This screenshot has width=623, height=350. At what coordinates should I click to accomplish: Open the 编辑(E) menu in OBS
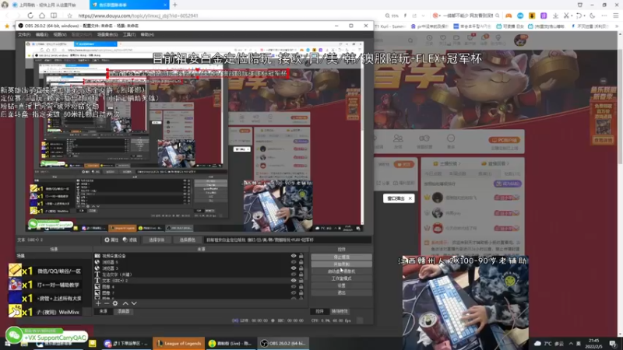click(42, 34)
